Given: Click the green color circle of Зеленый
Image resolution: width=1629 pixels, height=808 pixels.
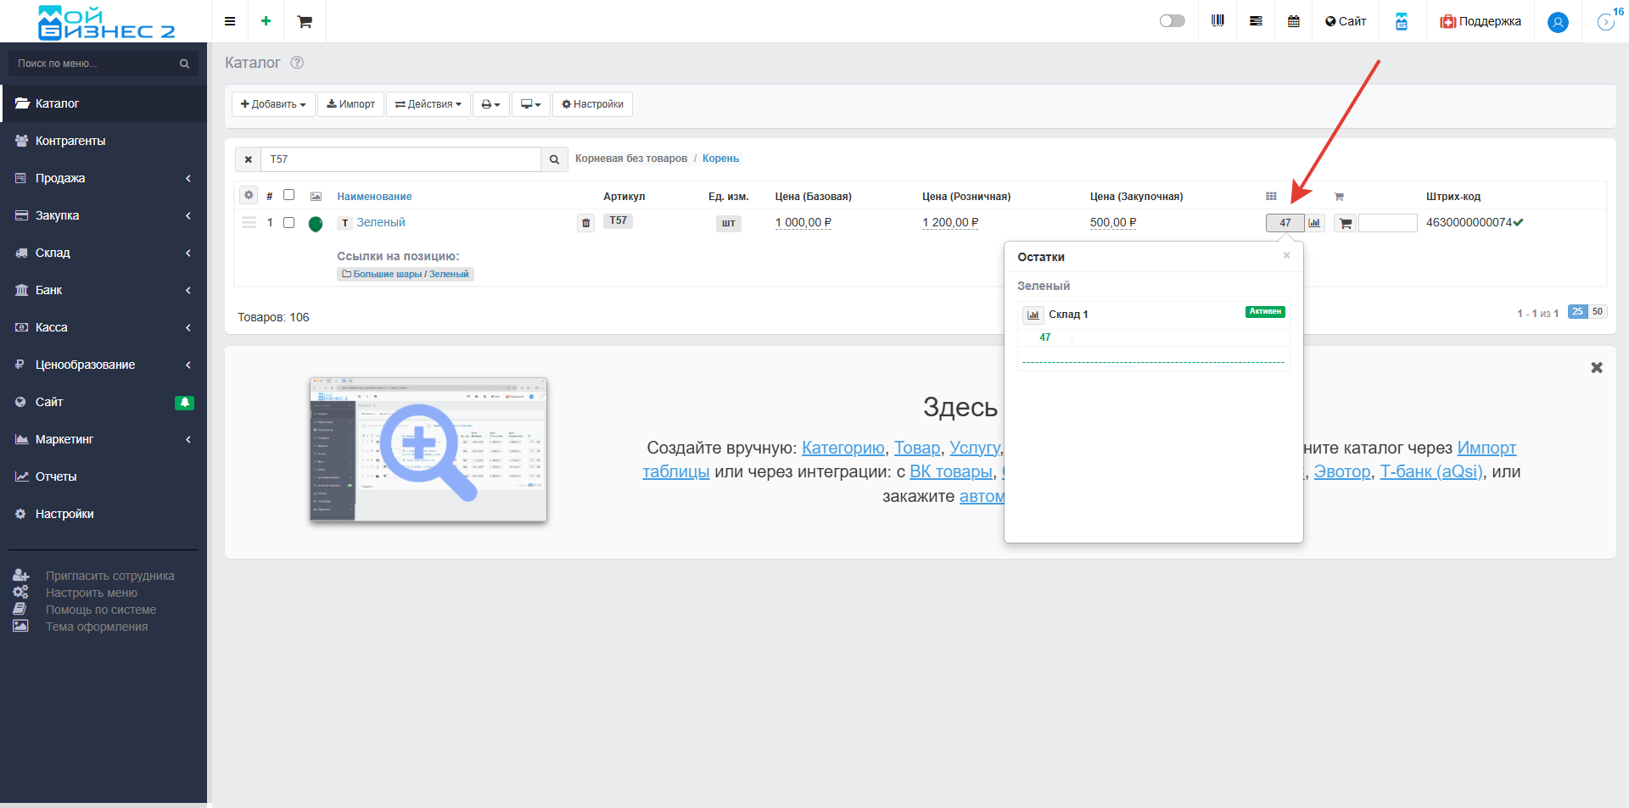Looking at the screenshot, I should coord(316,224).
